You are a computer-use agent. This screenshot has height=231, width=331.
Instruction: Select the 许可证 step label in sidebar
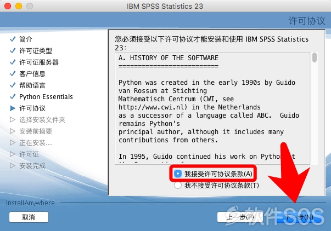pyautogui.click(x=29, y=154)
